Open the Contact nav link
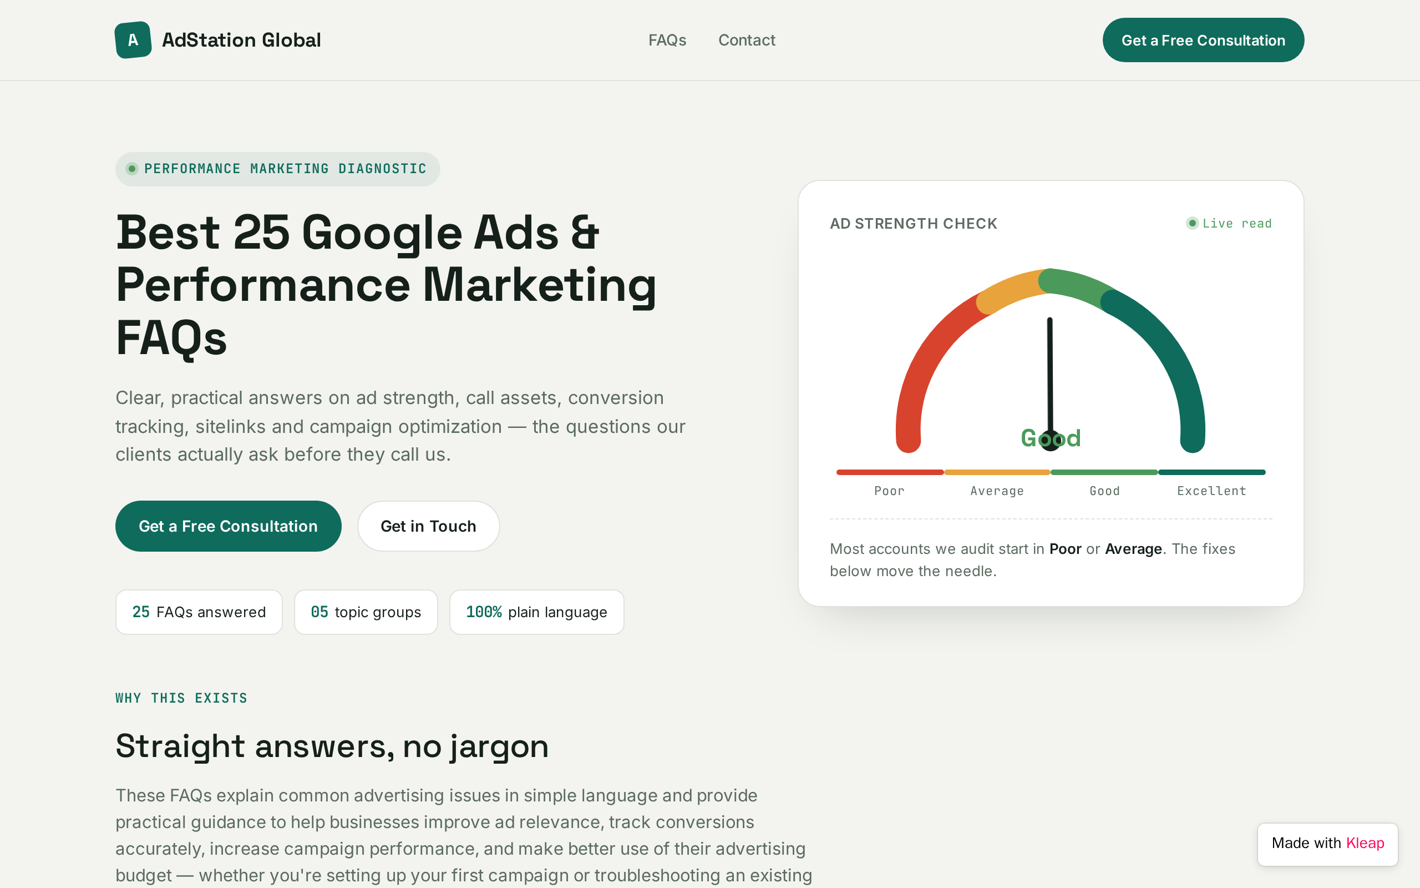Screen dimensions: 1420x888 coord(747,40)
